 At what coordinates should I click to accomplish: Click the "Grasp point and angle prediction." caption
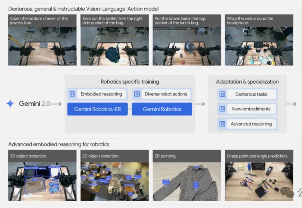(x=257, y=156)
